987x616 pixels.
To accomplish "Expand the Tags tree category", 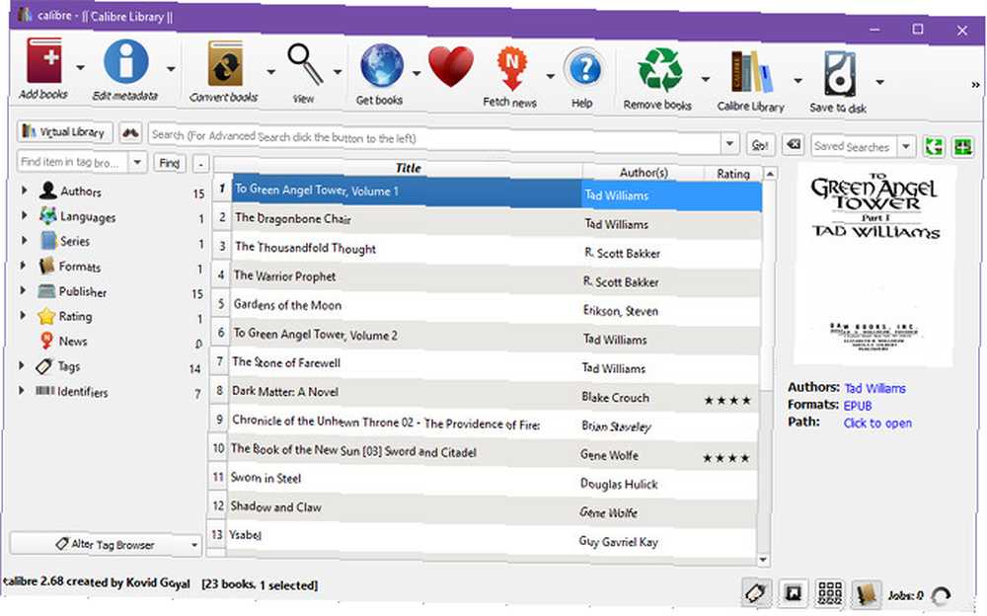I will click(22, 365).
